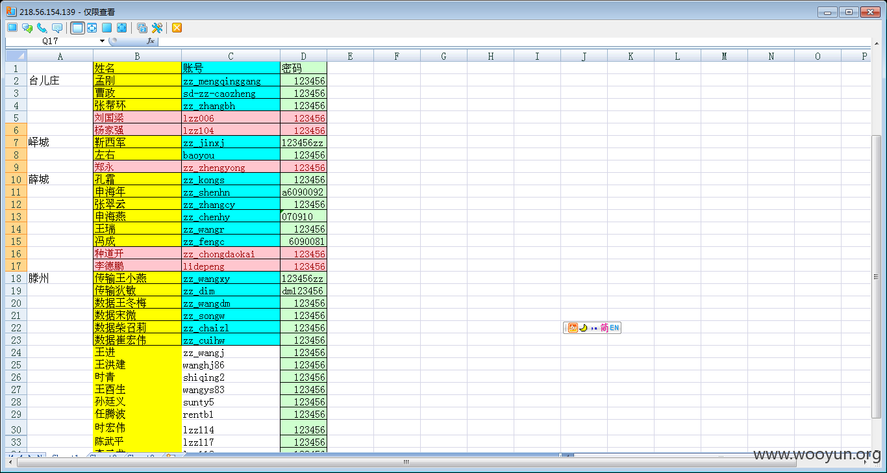
Task: Click the fx insert function button
Action: point(151,41)
